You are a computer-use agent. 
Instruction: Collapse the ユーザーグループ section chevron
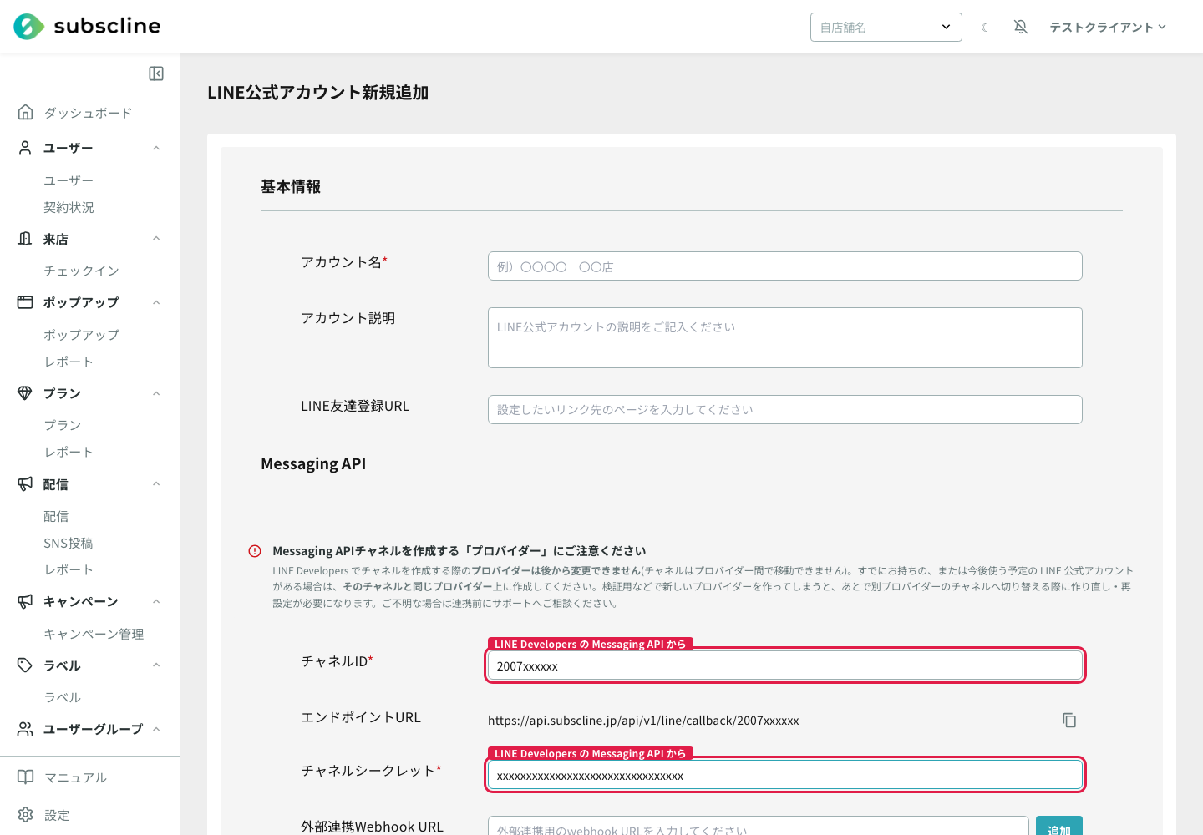[x=156, y=729]
